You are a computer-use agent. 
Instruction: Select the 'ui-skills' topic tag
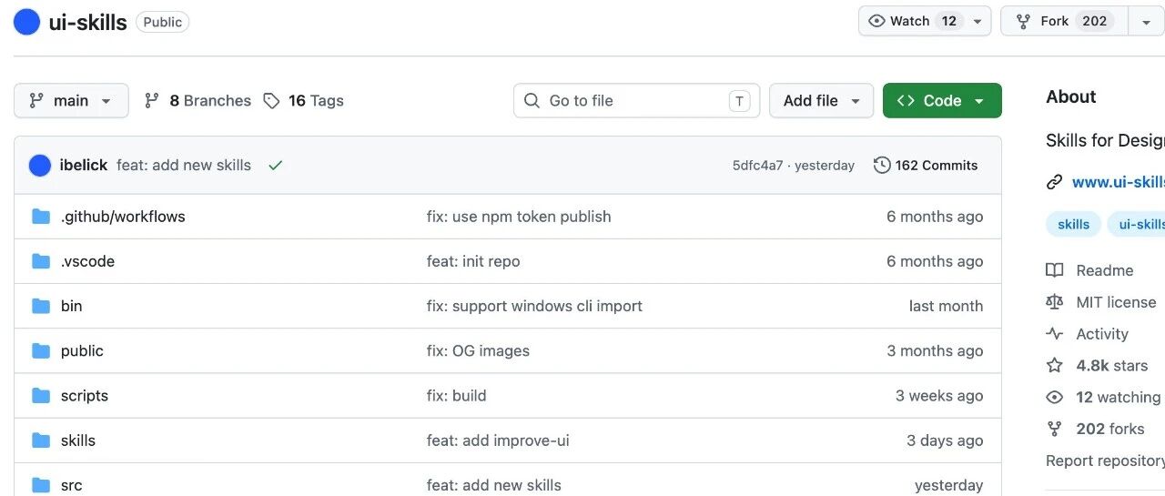pos(1137,224)
